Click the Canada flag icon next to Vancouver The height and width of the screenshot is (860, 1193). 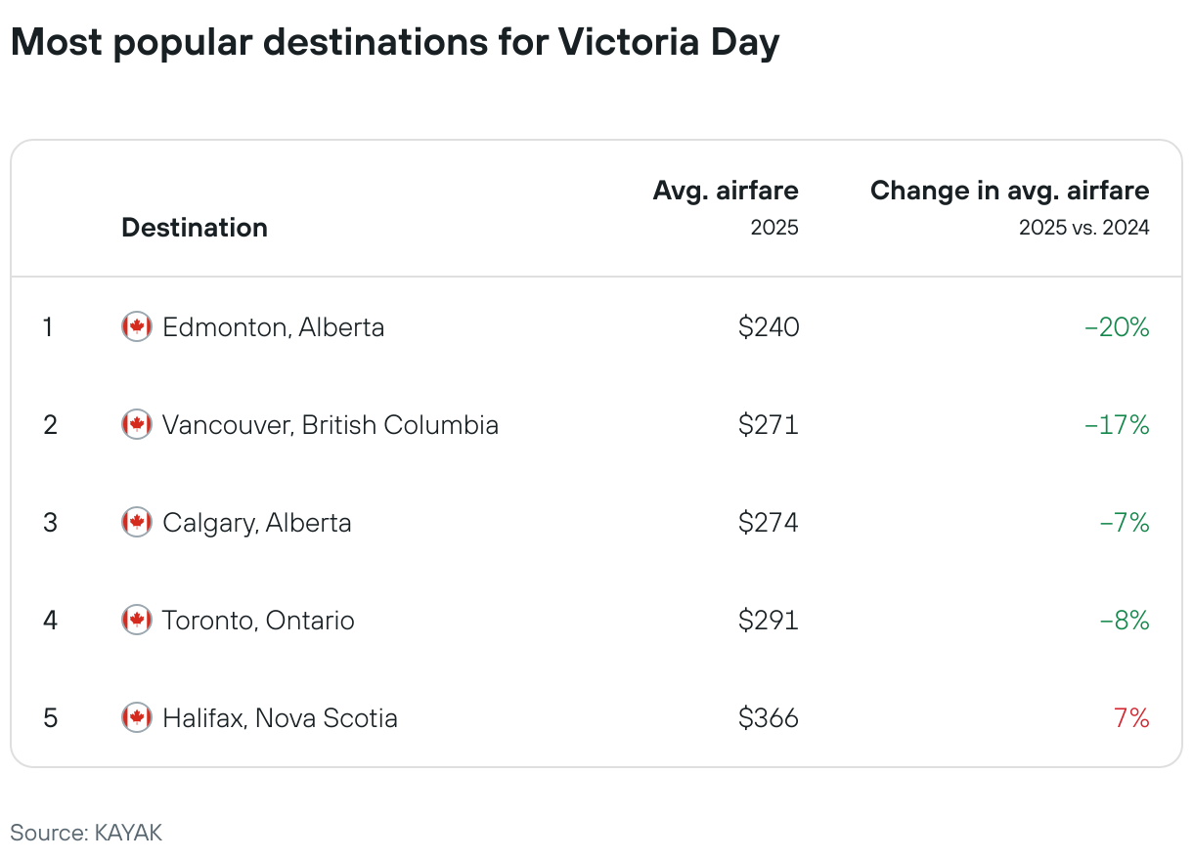click(x=137, y=424)
